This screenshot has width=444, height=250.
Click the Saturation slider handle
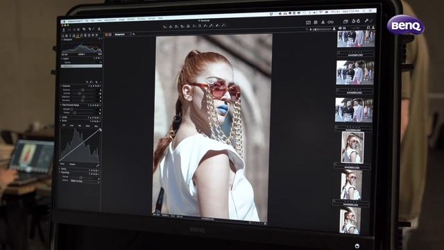click(x=83, y=100)
